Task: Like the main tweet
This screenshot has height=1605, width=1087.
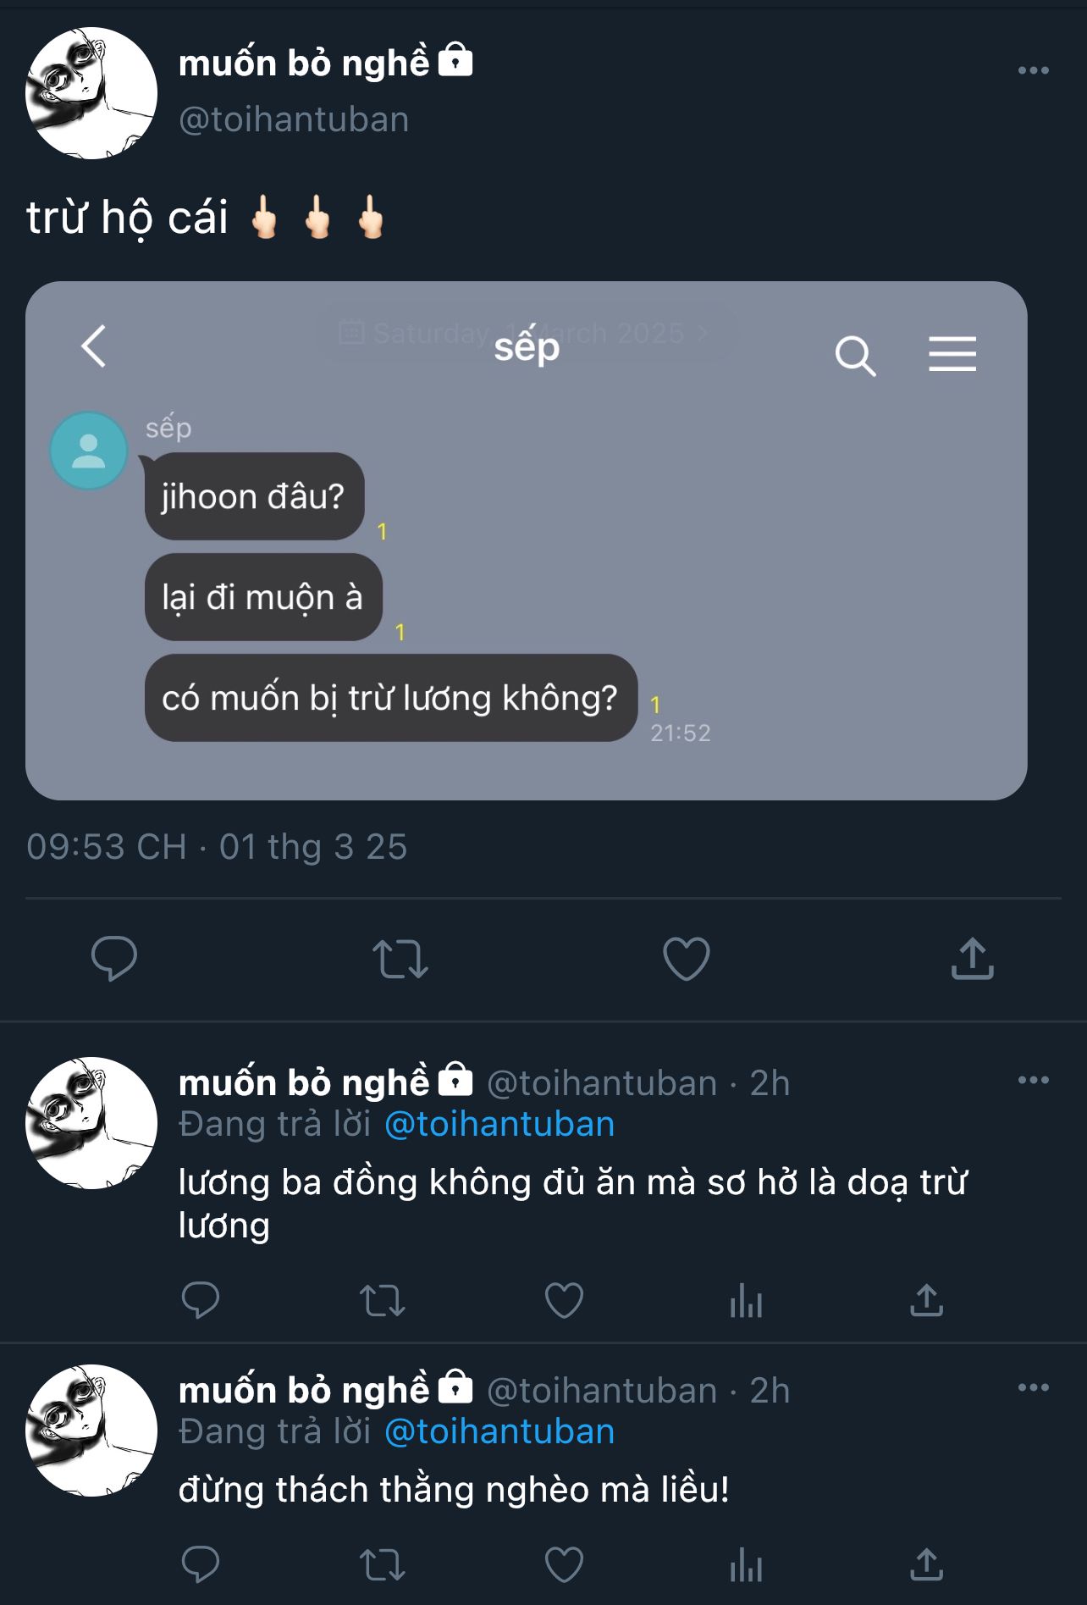Action: (686, 959)
